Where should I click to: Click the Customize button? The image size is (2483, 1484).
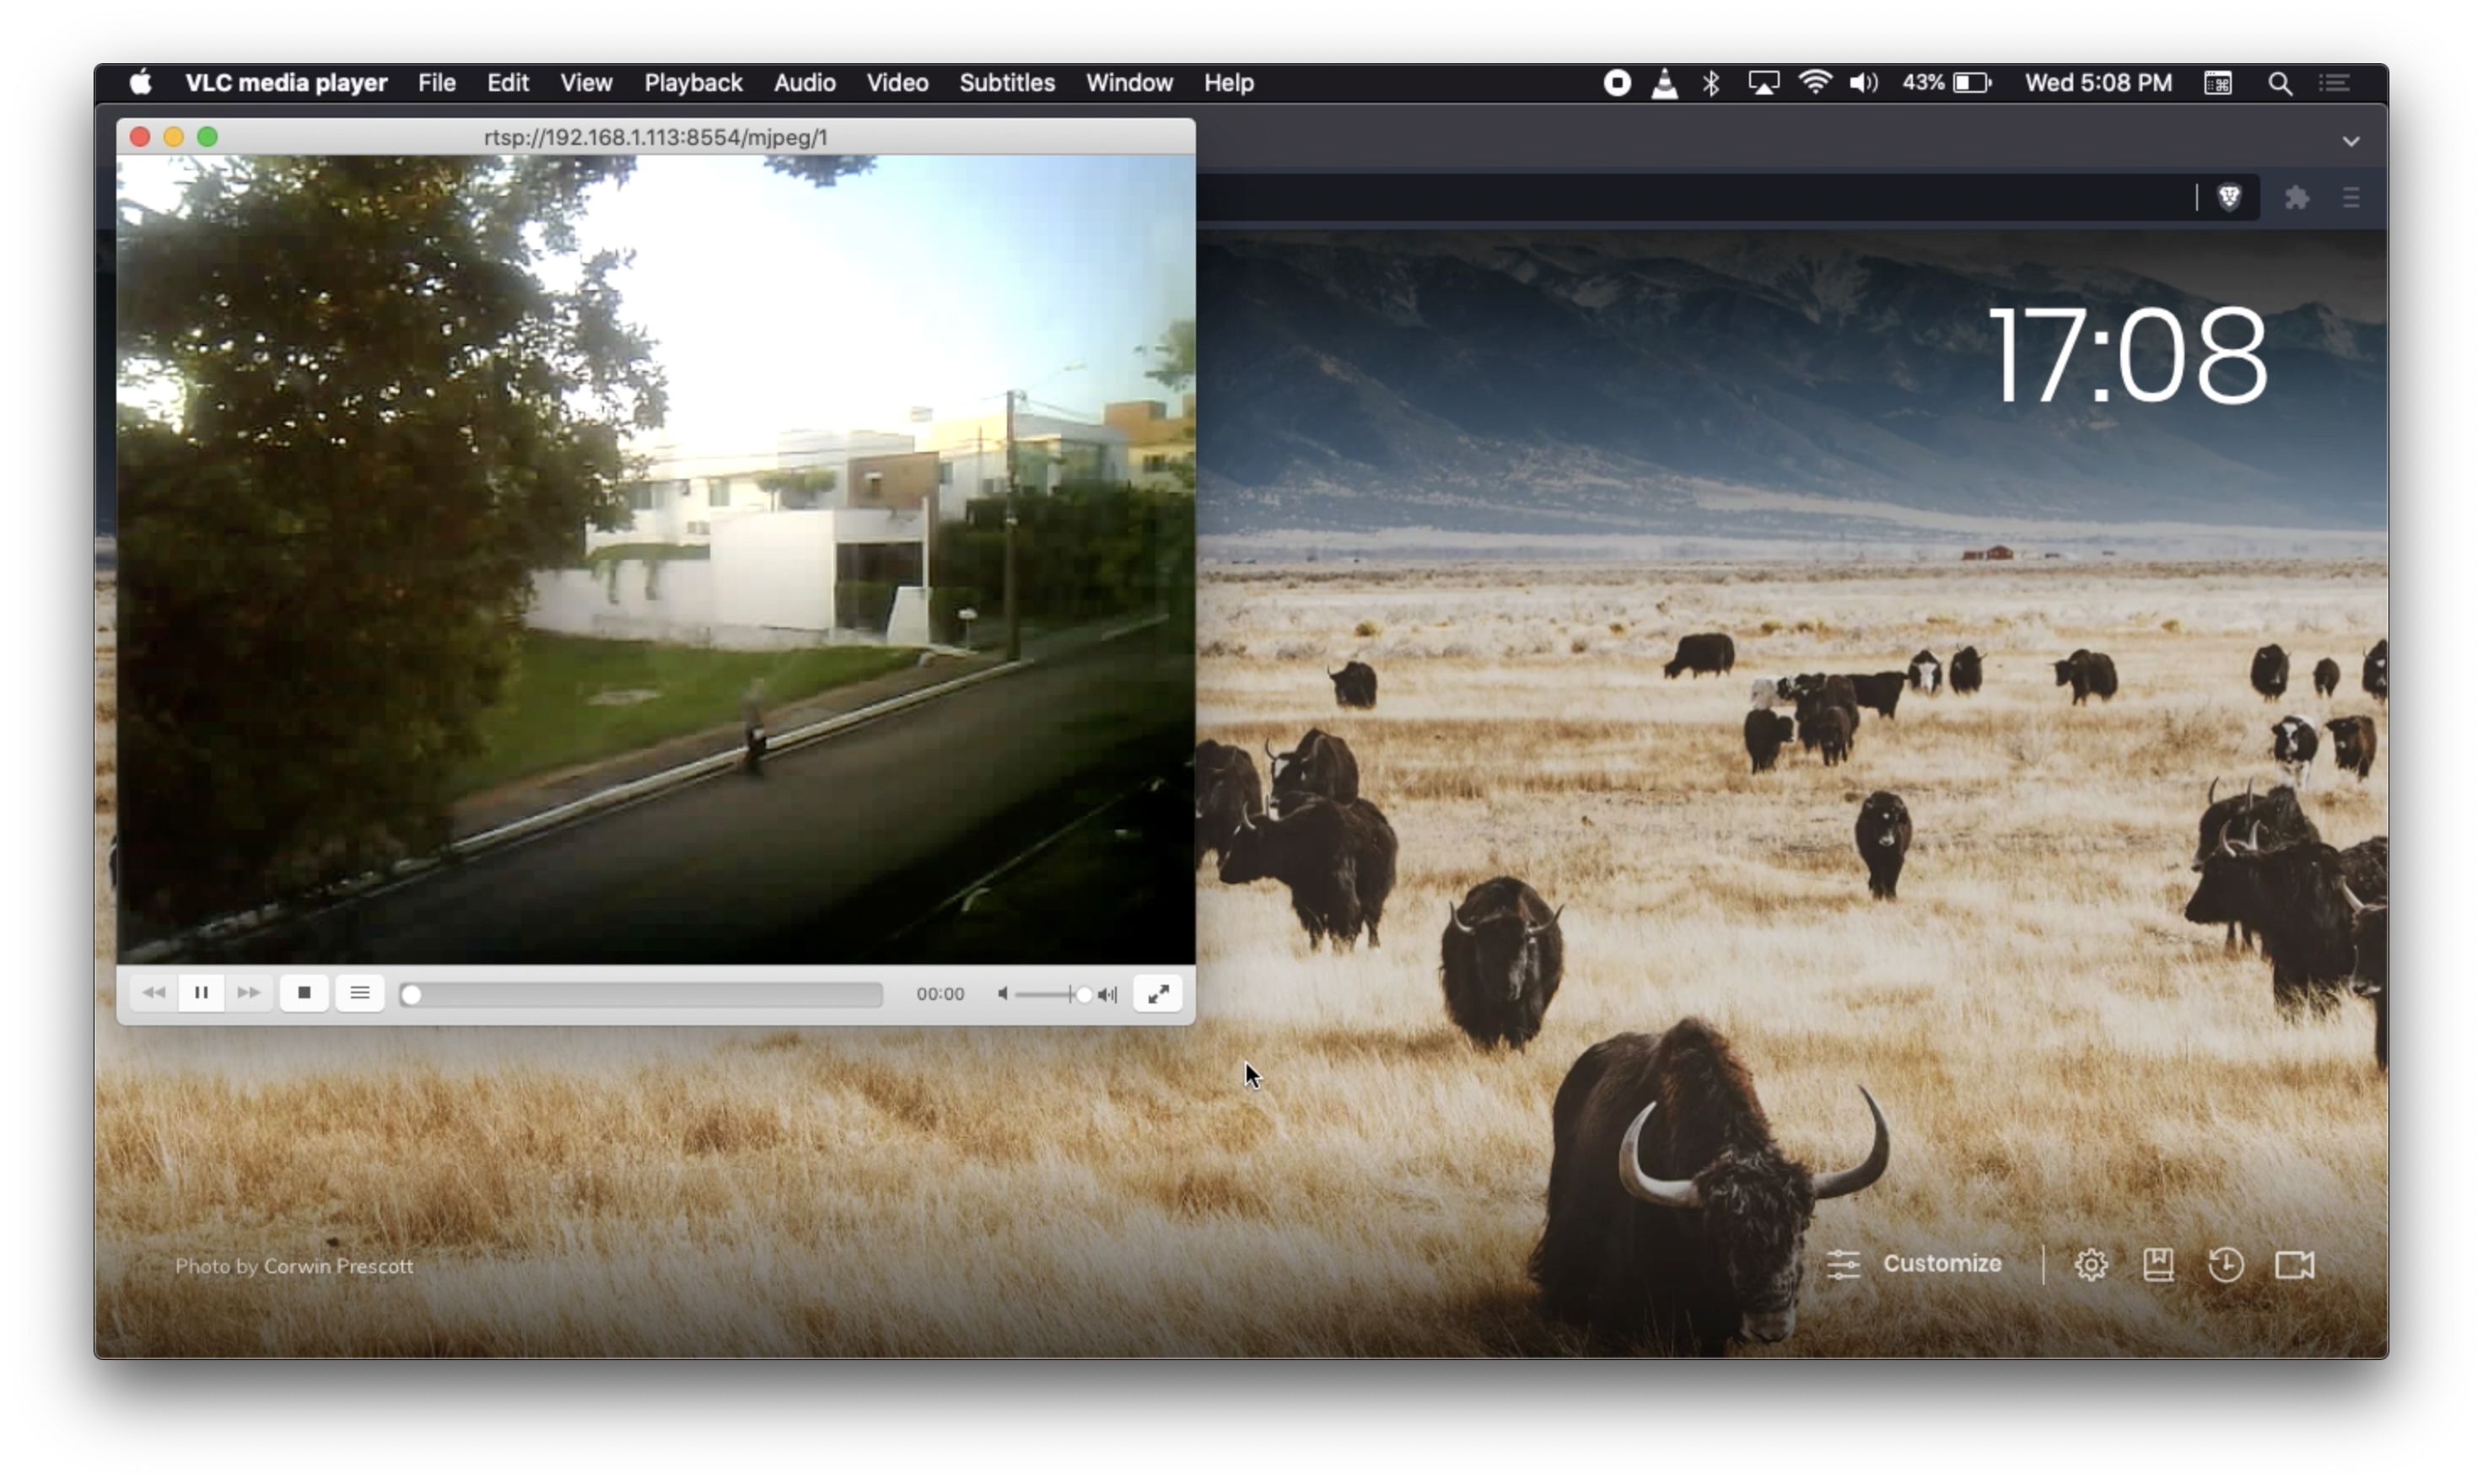coord(1914,1264)
